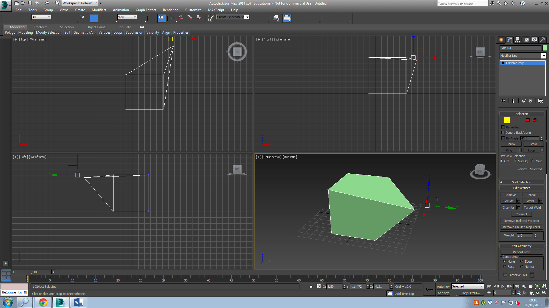The width and height of the screenshot is (549, 308).
Task: Click Play Animation button
Action: click(x=503, y=286)
